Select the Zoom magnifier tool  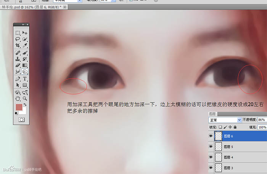[x=25, y=99]
